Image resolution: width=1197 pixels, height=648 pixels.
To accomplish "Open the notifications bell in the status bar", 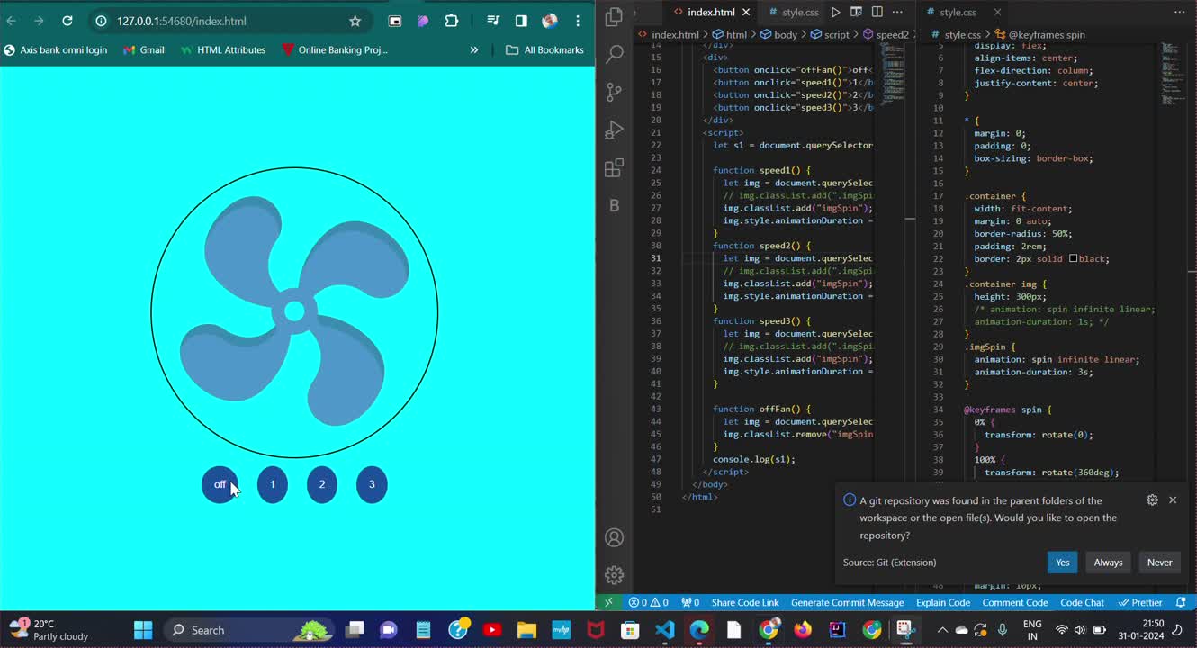I will (x=1182, y=602).
